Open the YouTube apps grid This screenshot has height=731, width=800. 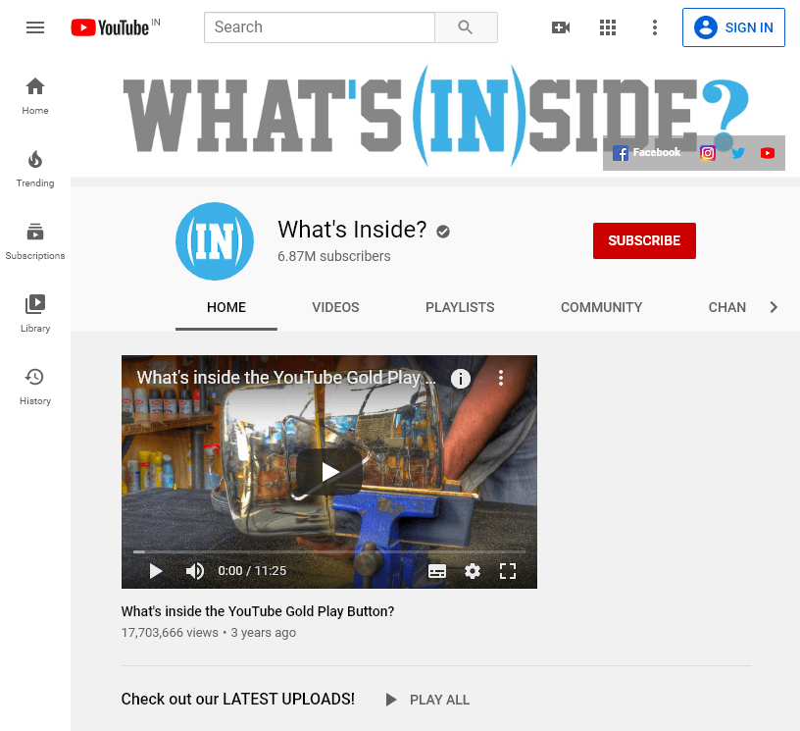click(x=608, y=27)
